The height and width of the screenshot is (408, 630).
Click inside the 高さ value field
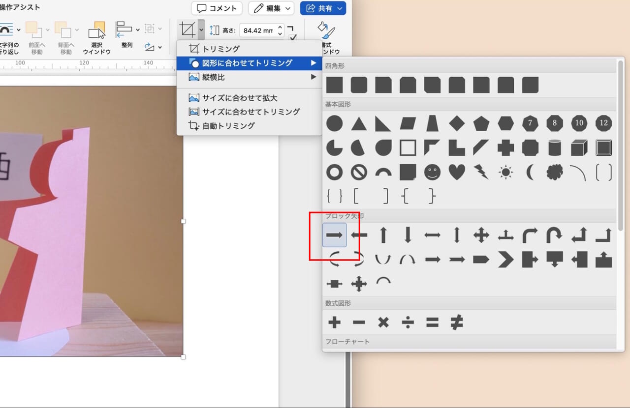click(x=258, y=30)
